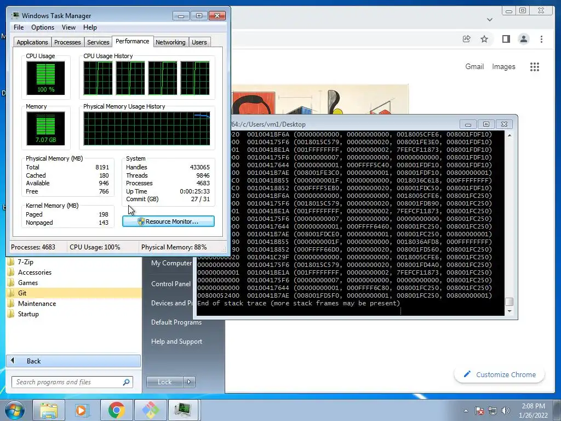This screenshot has width=561, height=421.
Task: Click the terminal title bar path text
Action: (268, 124)
